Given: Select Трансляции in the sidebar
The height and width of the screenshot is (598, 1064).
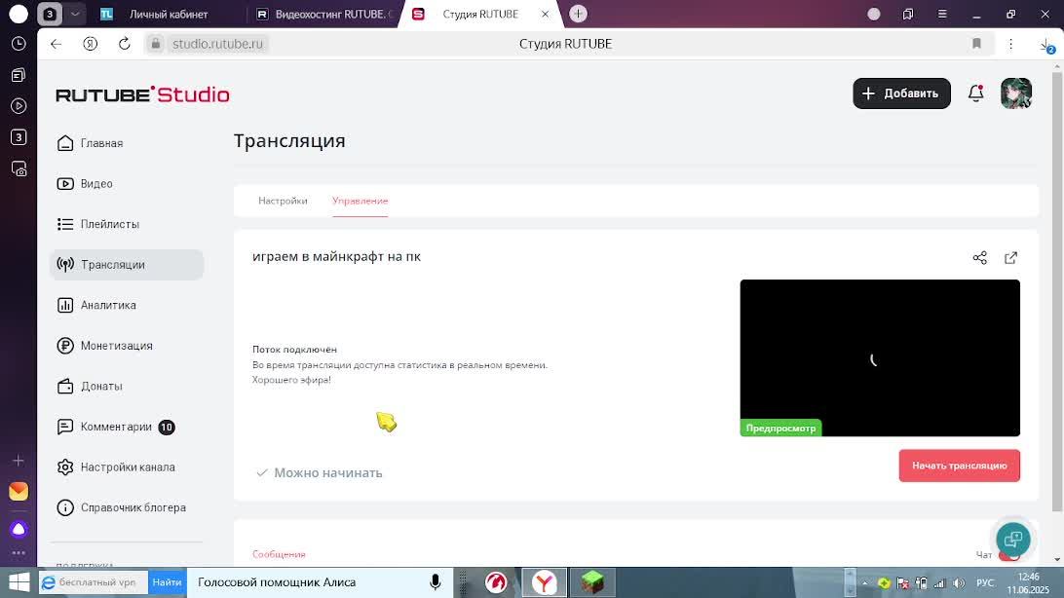Looking at the screenshot, I should [127, 264].
